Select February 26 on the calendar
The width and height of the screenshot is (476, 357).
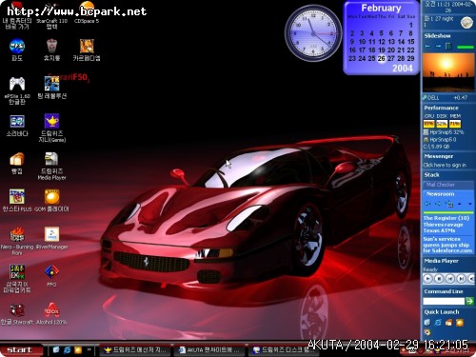pos(381,58)
